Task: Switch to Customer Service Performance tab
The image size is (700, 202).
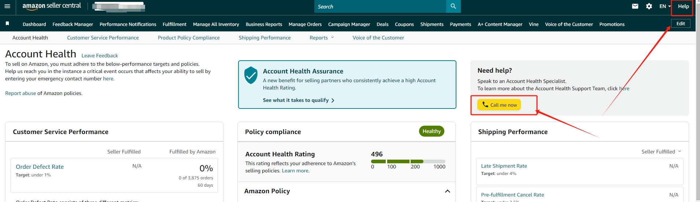Action: click(103, 38)
